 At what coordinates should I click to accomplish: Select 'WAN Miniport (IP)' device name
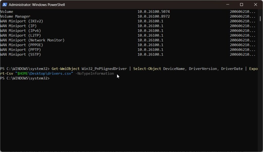click(x=18, y=26)
